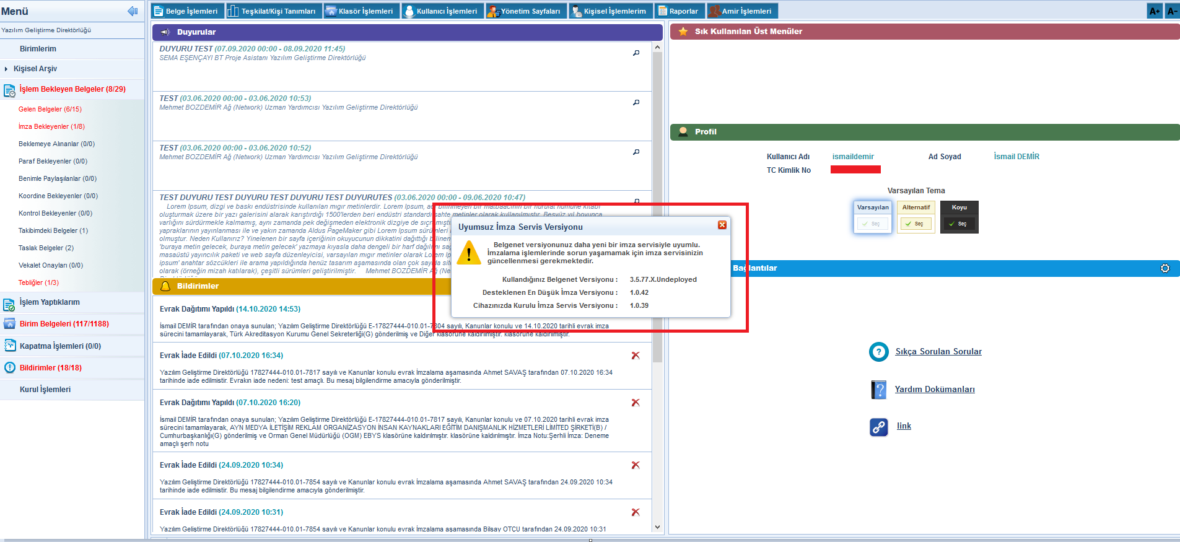Expand Birim Belgeleri section in sidebar
The width and height of the screenshot is (1180, 542).
64,324
